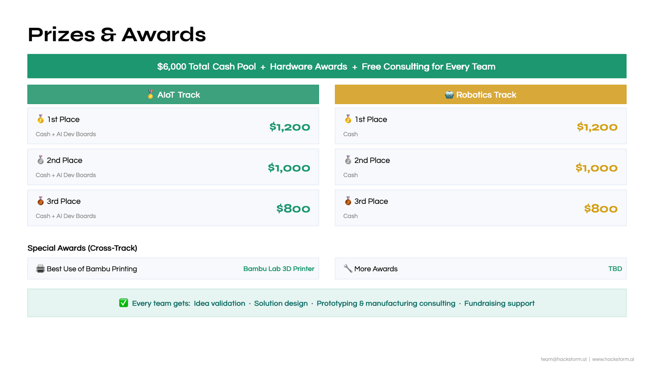Click the Prizes & Awards title
The height and width of the screenshot is (366, 654).
click(117, 35)
